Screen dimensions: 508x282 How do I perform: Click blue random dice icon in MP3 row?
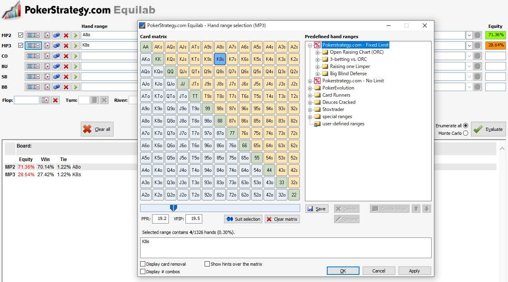click(x=57, y=45)
